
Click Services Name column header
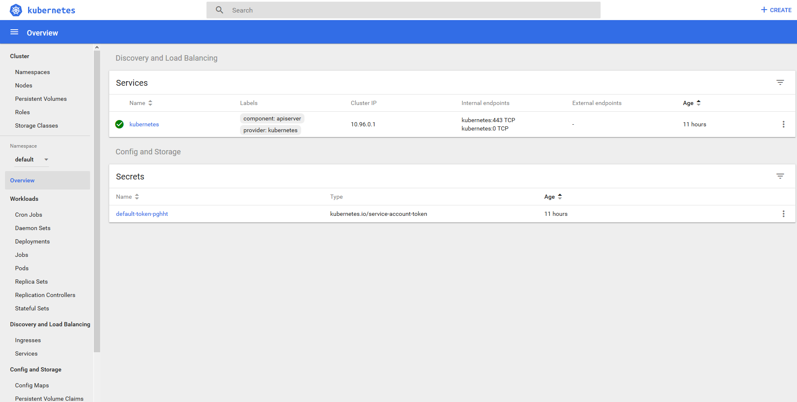pos(137,103)
